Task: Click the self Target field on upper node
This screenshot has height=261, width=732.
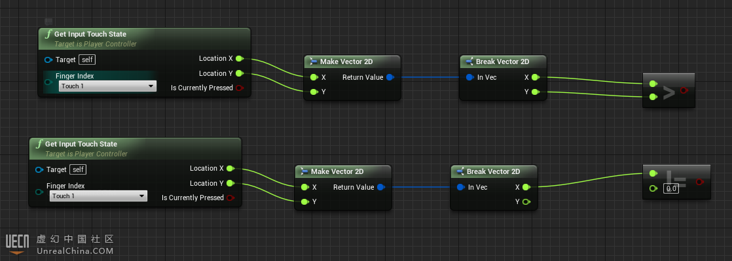Action: coord(87,60)
